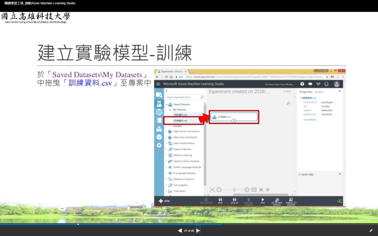Screen dimensions: 378x236
Task: Open the Community people icon in header
Action: coord(318,84)
